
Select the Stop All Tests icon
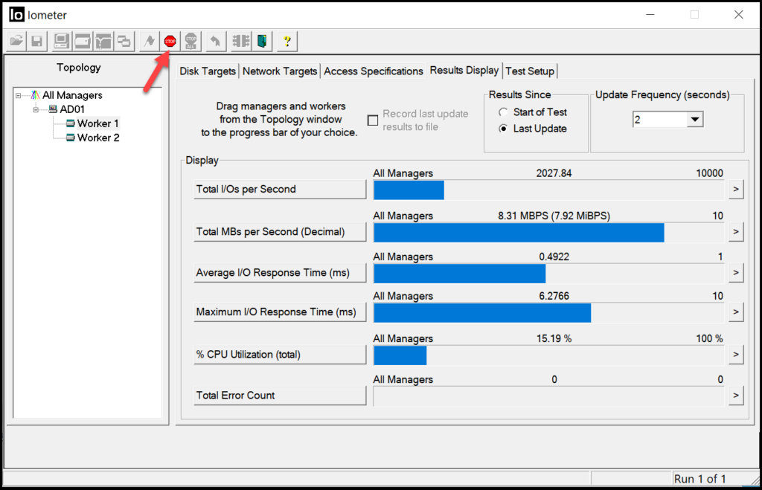tap(190, 41)
